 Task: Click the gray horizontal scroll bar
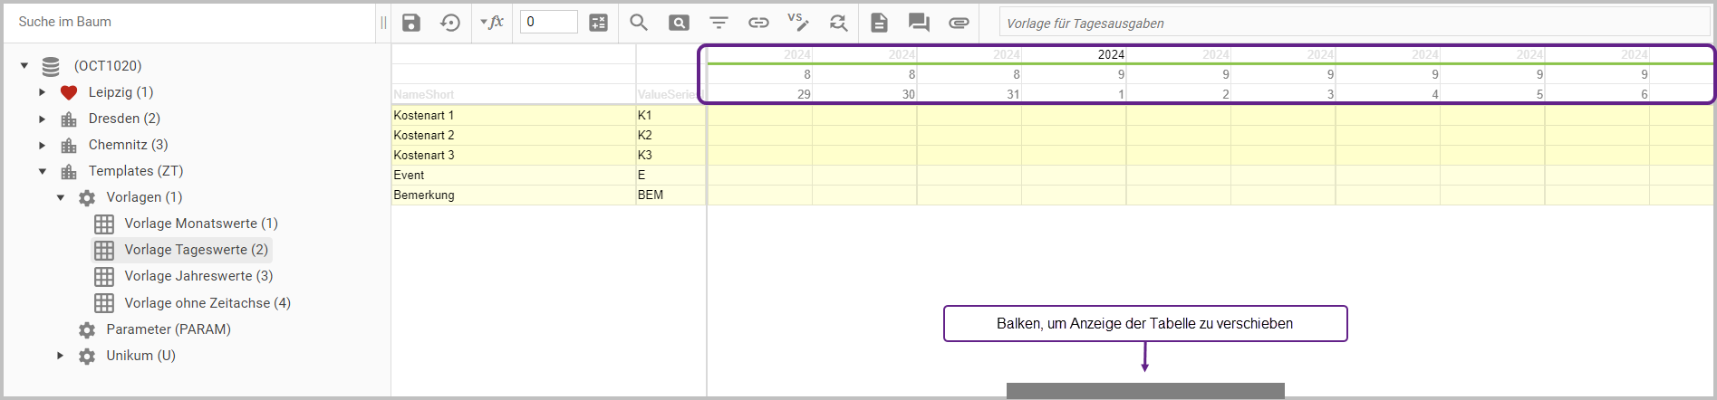1145,391
